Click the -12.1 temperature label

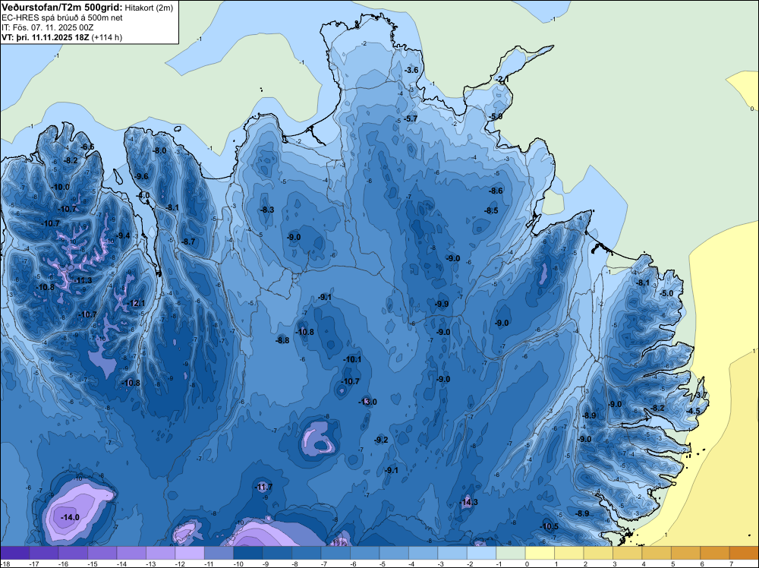click(136, 303)
